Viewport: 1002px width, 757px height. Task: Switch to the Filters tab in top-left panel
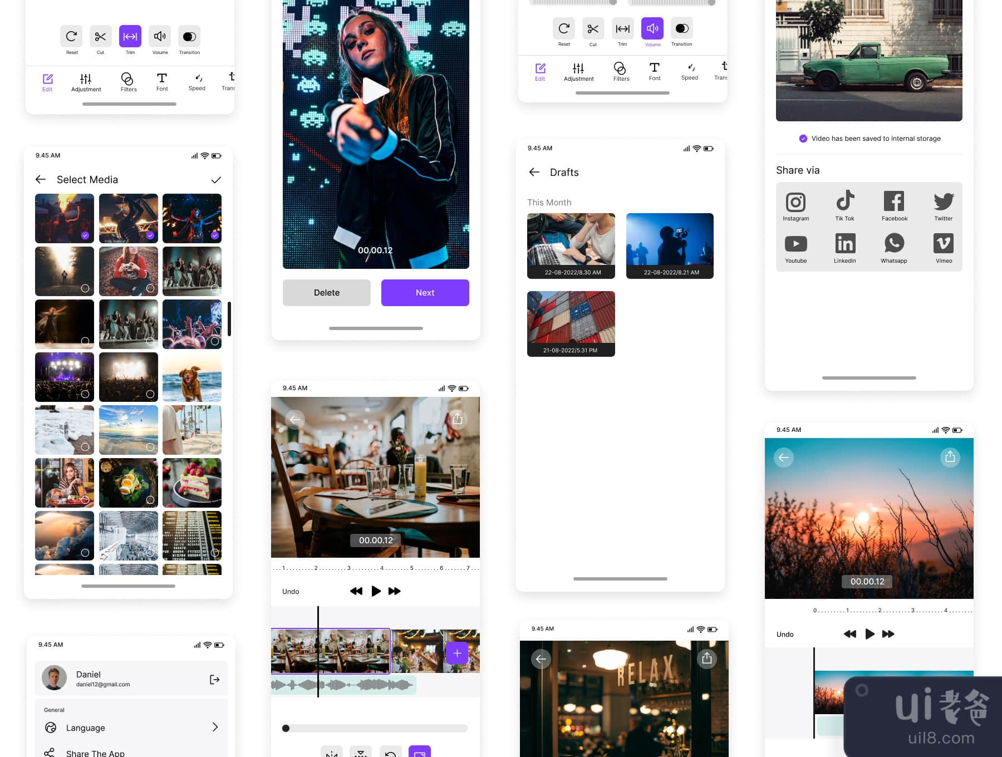(x=128, y=81)
